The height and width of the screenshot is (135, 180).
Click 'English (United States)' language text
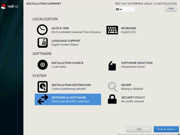pyautogui.click(x=65, y=45)
